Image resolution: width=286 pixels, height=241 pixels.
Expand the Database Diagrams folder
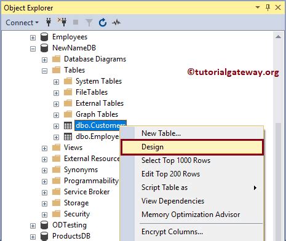tap(44, 60)
